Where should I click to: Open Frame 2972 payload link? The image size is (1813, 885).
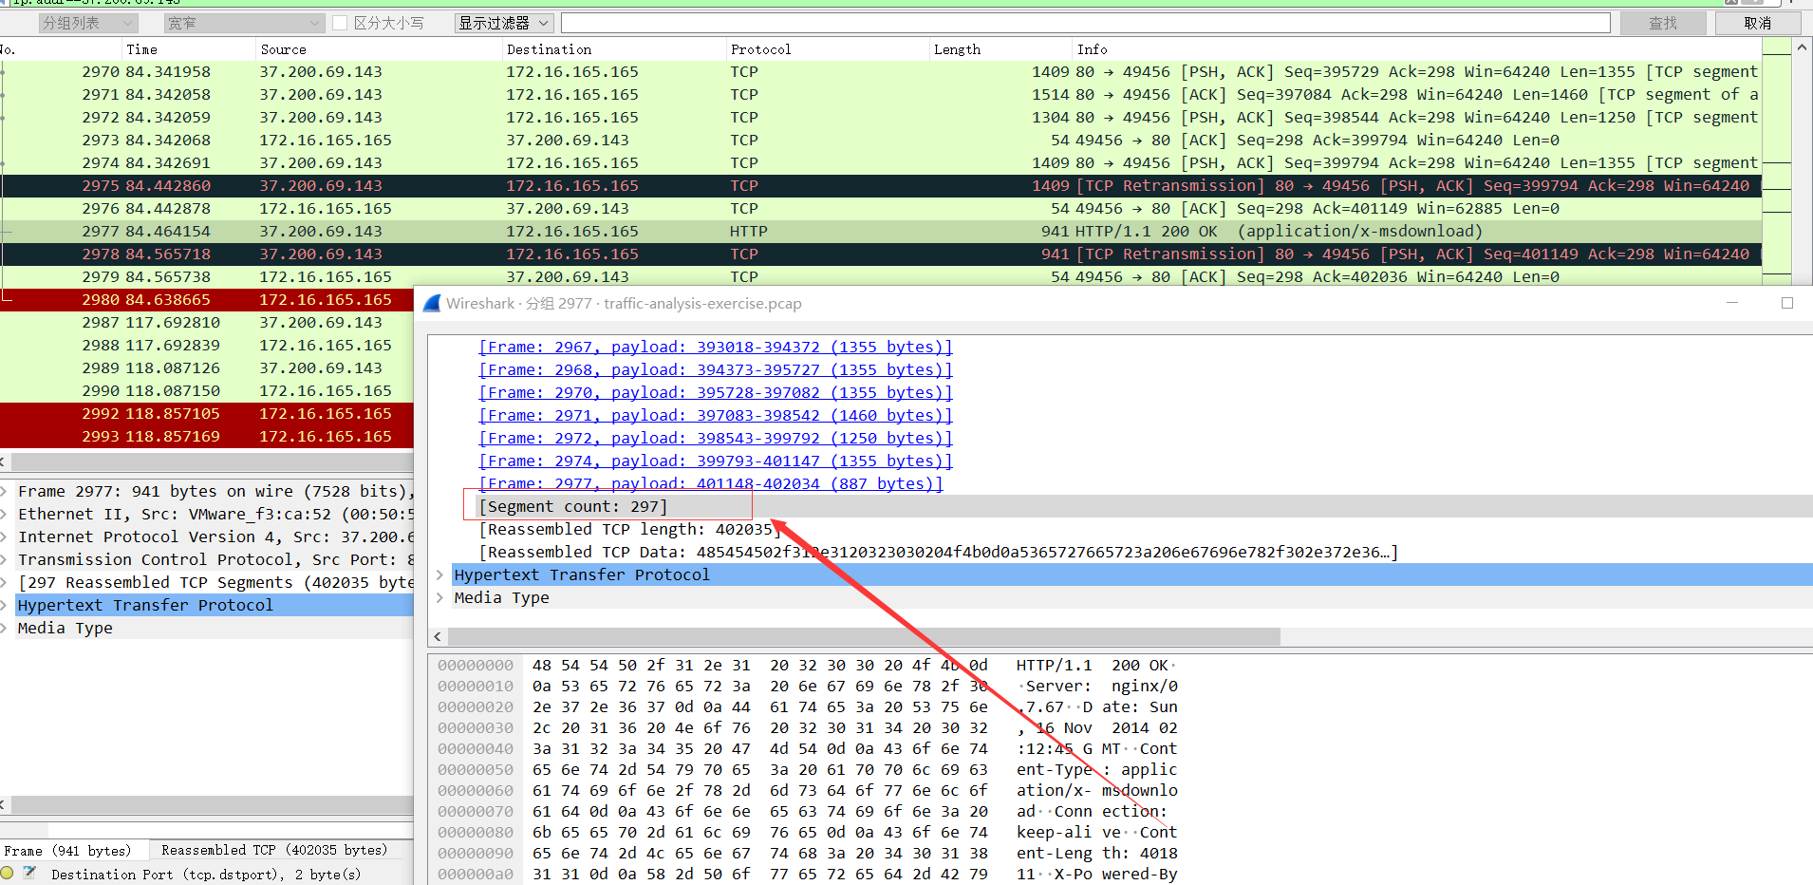tap(716, 438)
